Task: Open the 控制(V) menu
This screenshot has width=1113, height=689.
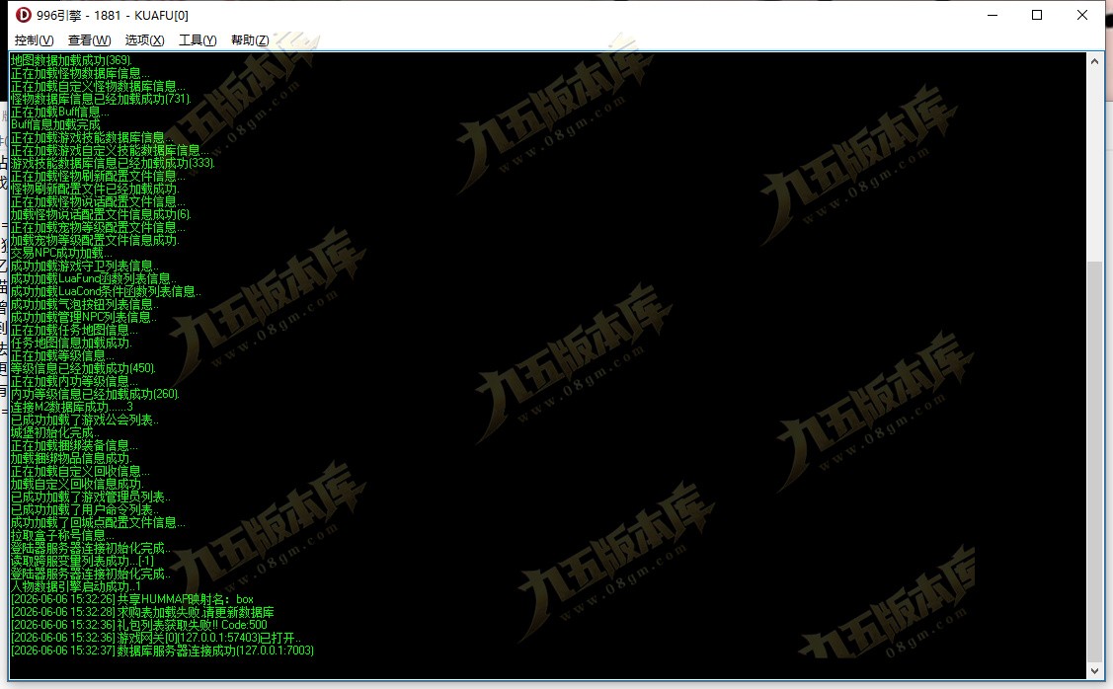Action: pos(34,40)
